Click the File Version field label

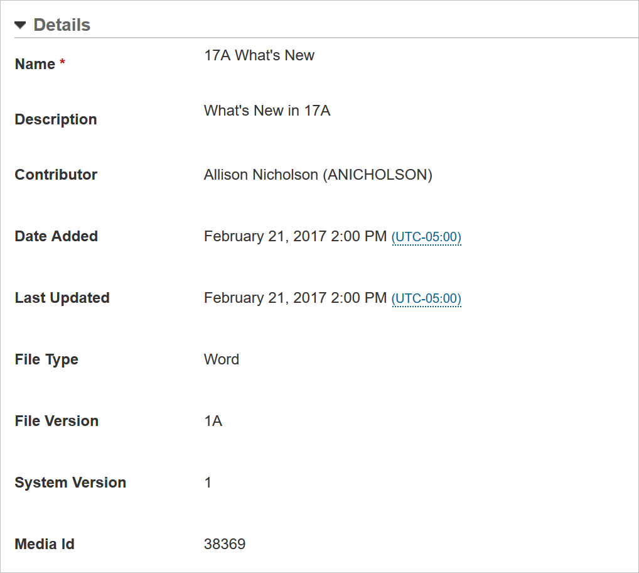[56, 421]
